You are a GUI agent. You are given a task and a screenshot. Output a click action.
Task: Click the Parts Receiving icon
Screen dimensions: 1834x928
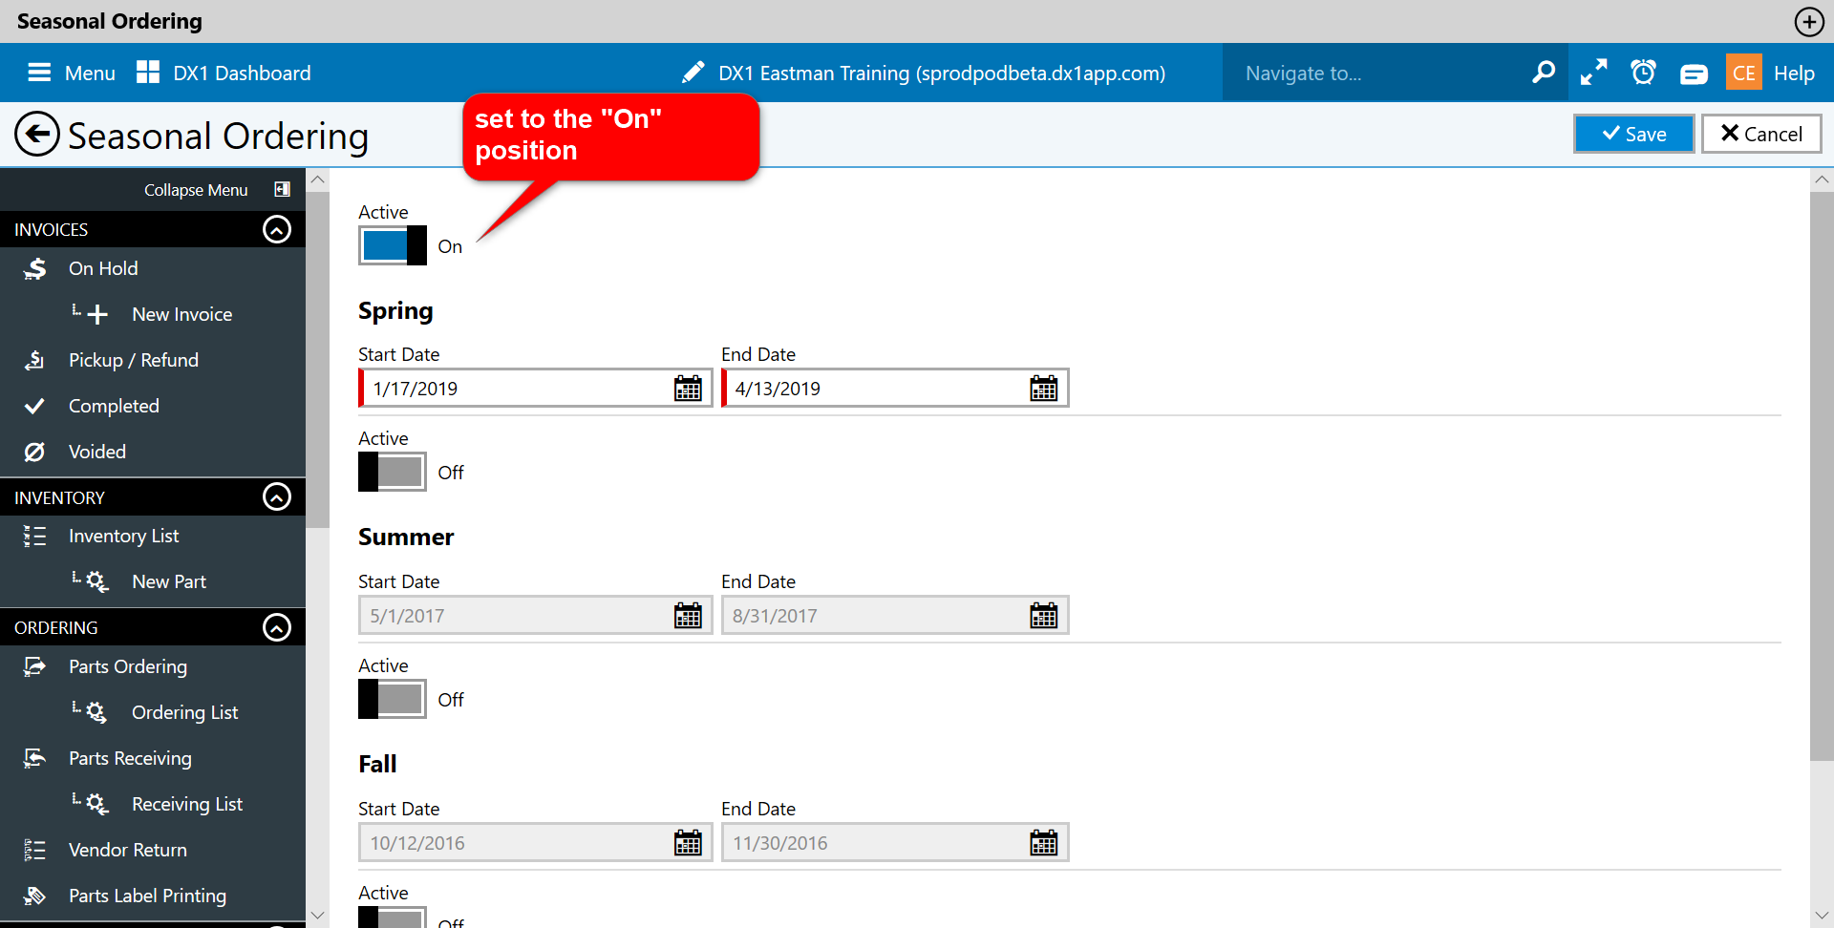point(35,758)
